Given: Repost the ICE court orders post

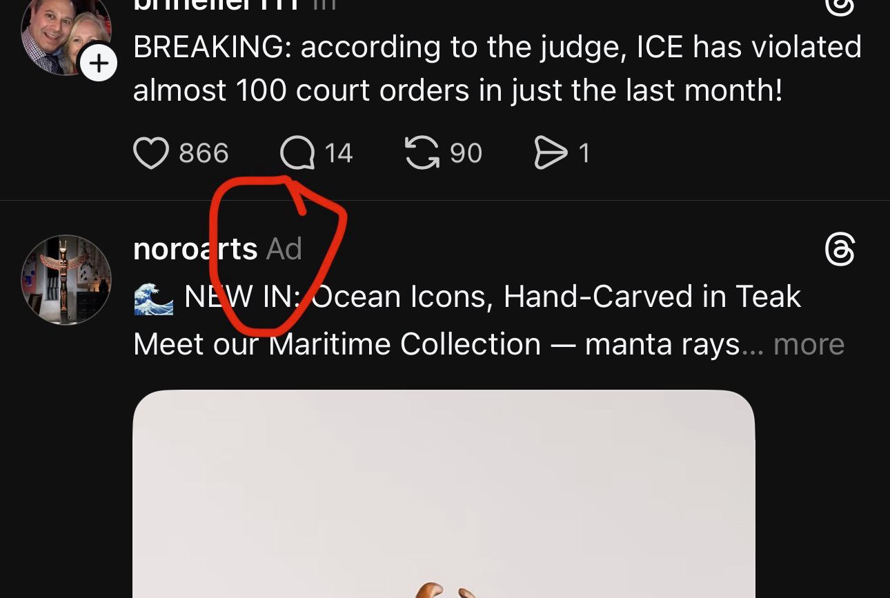Looking at the screenshot, I should pyautogui.click(x=422, y=152).
